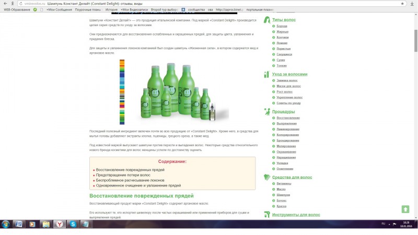Viewport: 418px width, 235px height.
Task: Open the 'Тонкие' sidebar link
Action: pyautogui.click(x=282, y=66)
